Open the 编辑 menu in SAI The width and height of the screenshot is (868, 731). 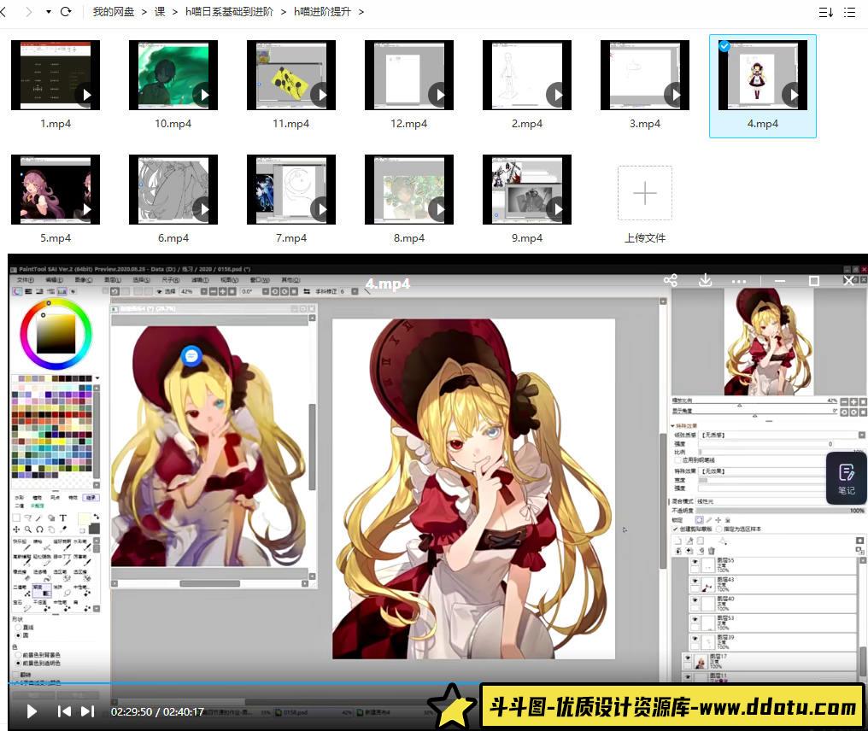pos(54,280)
